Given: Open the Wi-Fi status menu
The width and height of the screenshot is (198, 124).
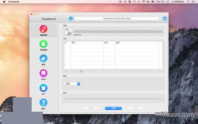Looking at the screenshot, I should pos(144,2).
